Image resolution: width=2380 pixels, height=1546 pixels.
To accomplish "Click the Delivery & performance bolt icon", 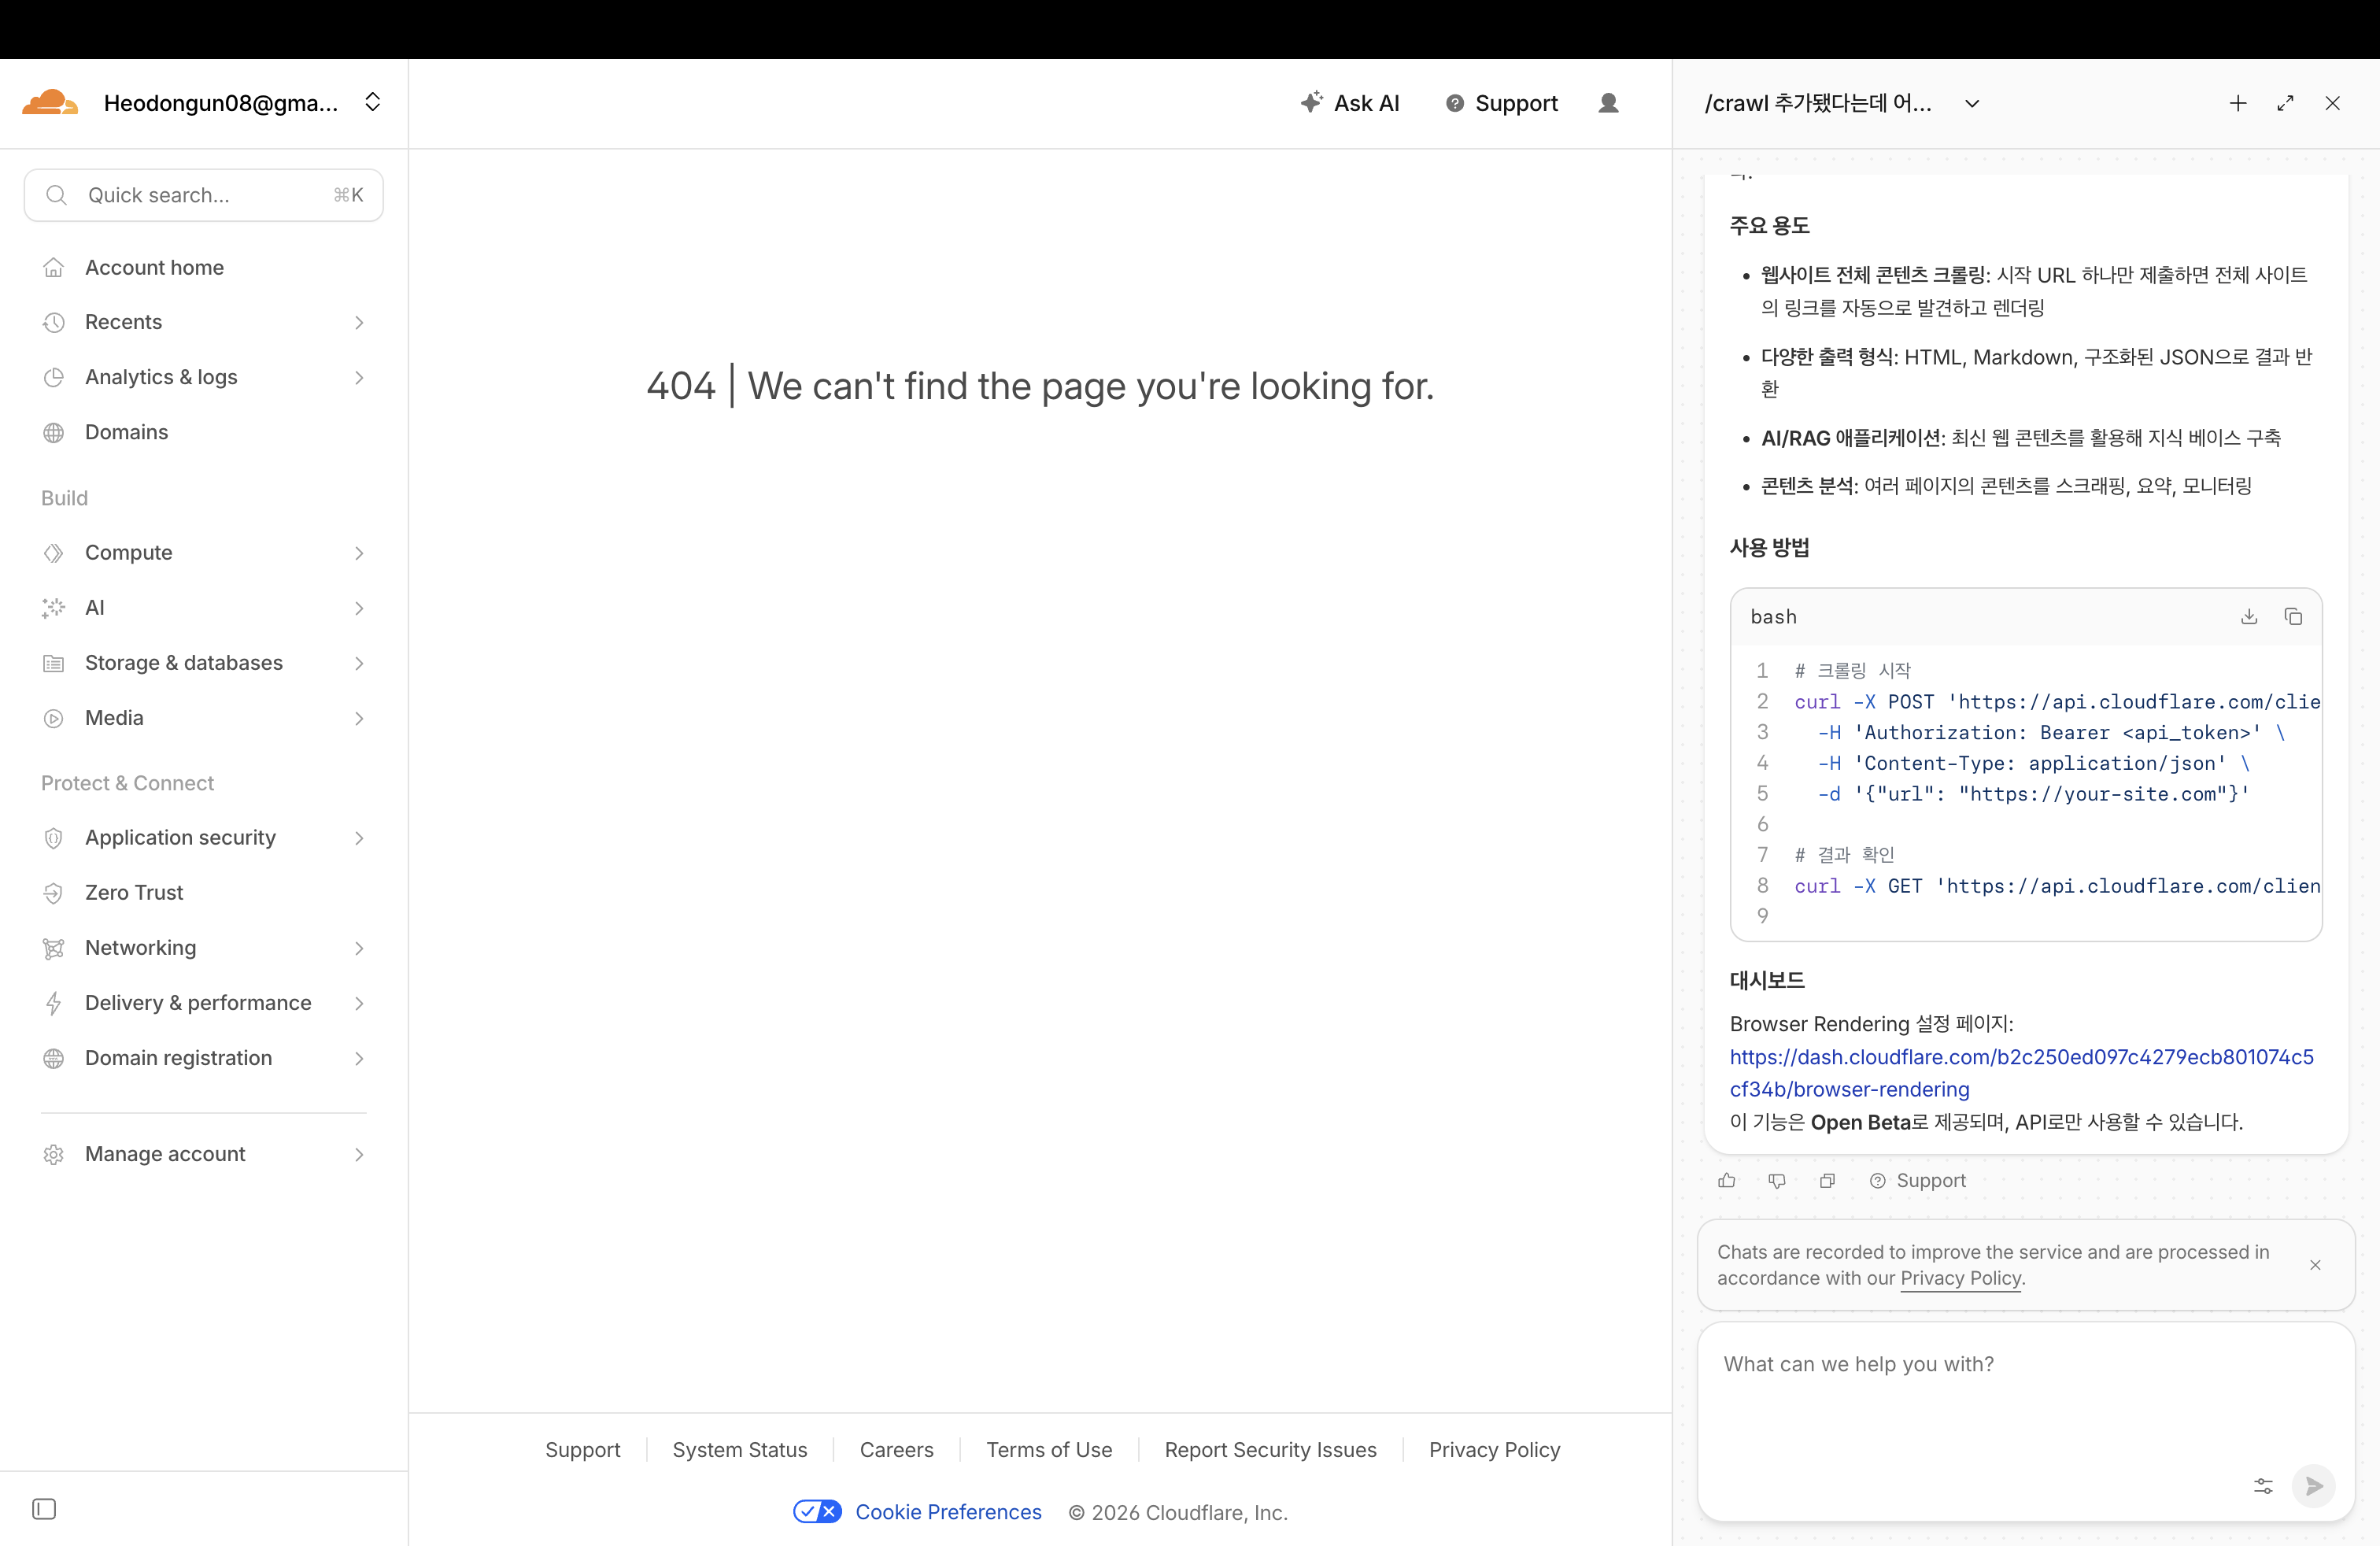I will (54, 1003).
